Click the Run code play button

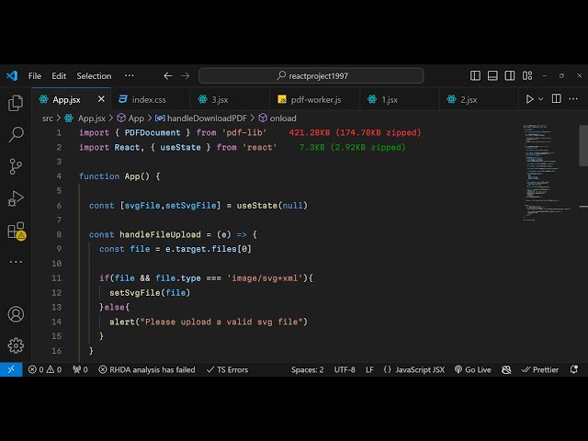click(529, 99)
